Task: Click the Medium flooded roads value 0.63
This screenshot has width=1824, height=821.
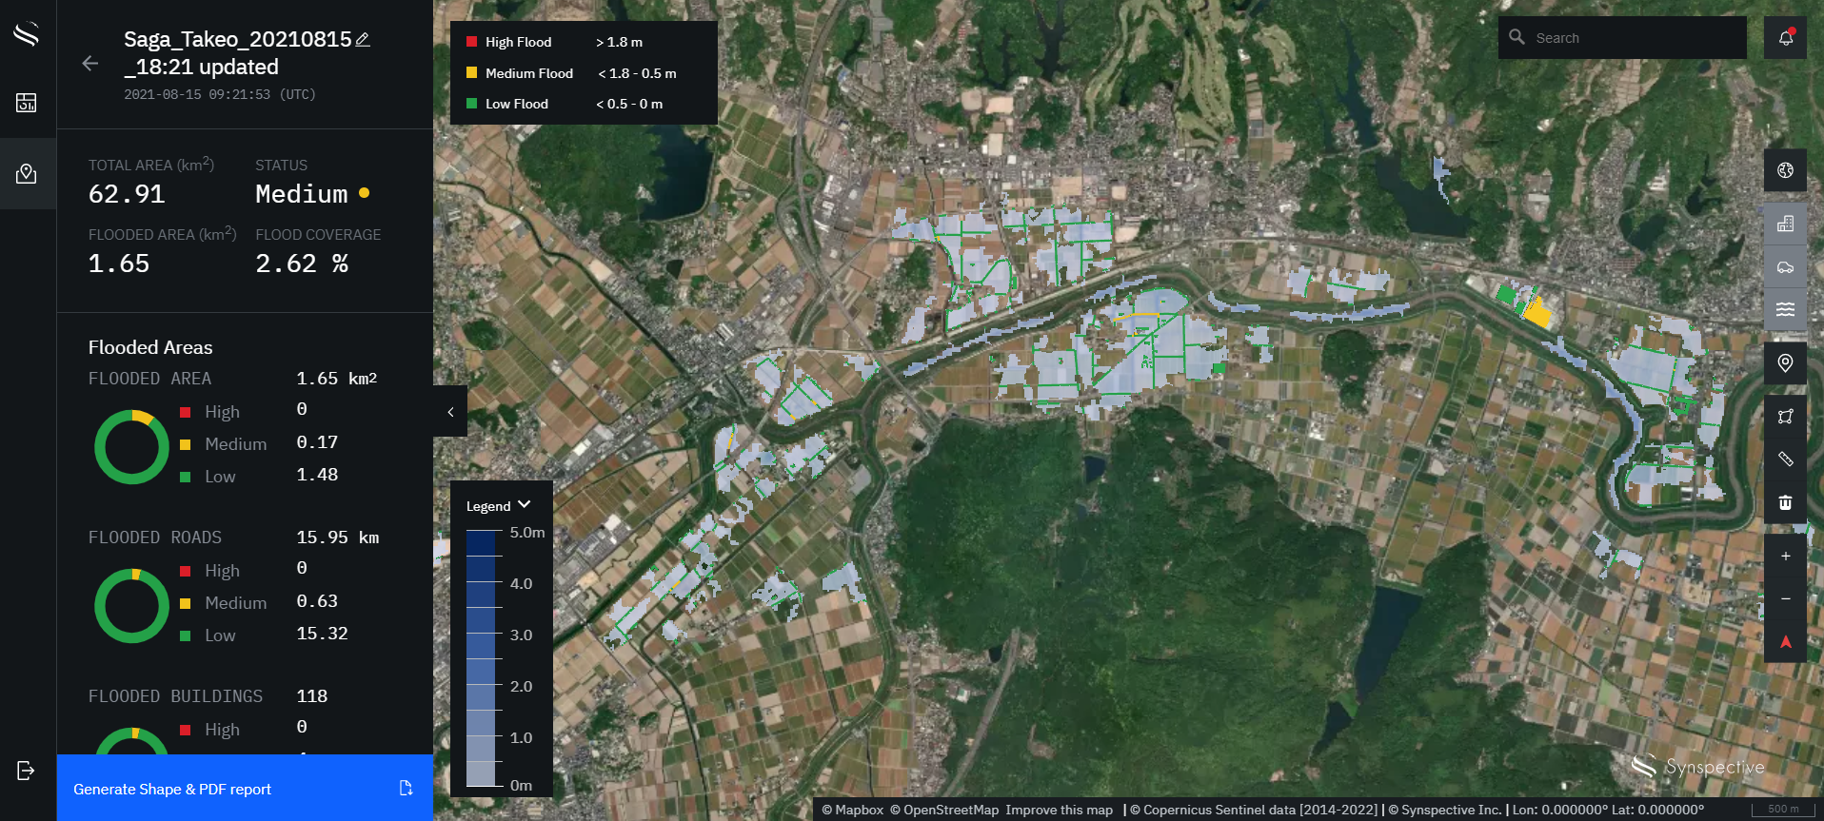Action: point(317,601)
